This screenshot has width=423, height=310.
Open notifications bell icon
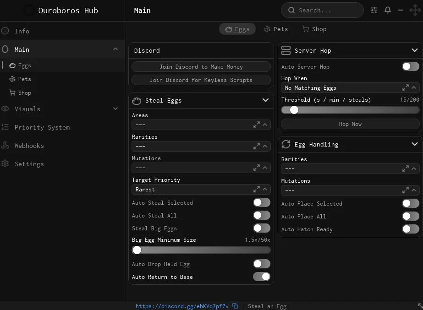(x=388, y=10)
